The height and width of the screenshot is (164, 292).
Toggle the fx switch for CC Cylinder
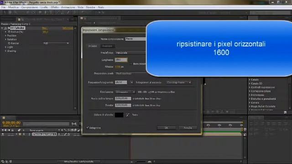click(x=5, y=28)
